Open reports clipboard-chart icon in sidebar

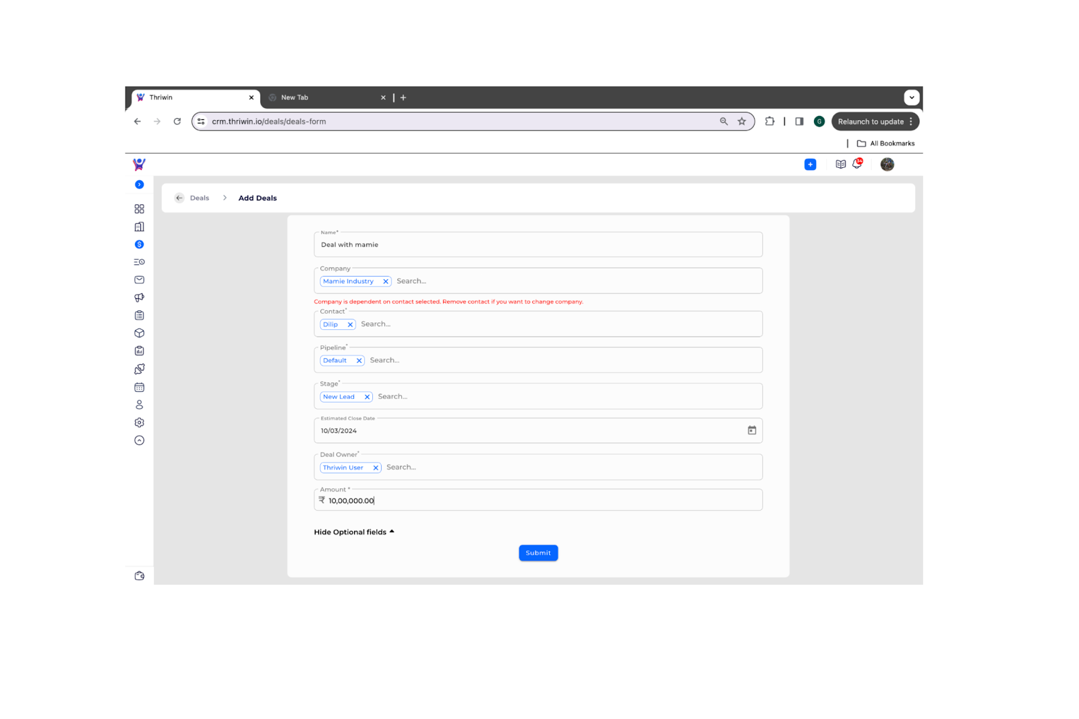click(139, 351)
